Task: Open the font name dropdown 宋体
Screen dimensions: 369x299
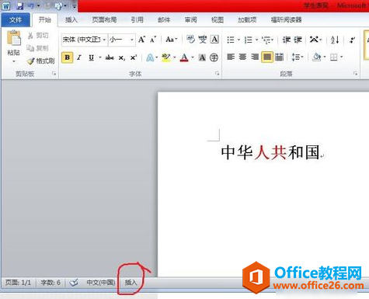Action: [x=104, y=40]
